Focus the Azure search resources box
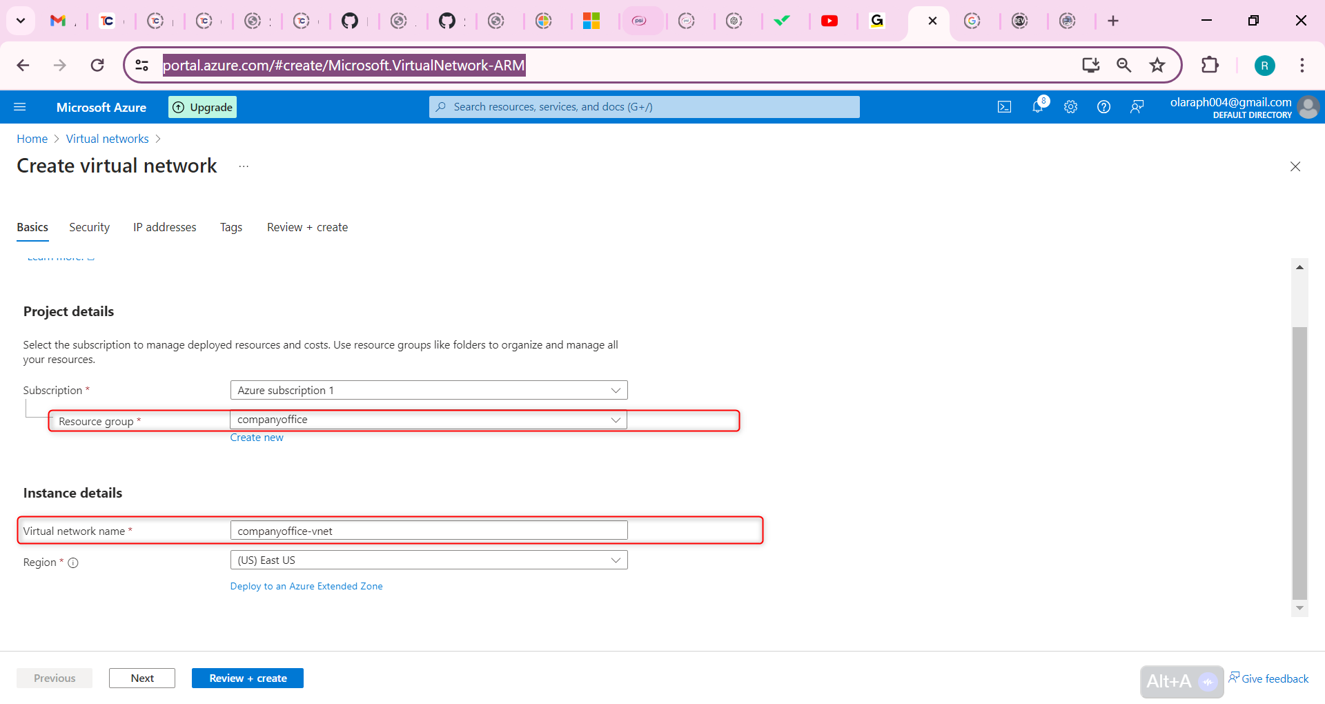Screen dimensions: 1325x704 645,107
